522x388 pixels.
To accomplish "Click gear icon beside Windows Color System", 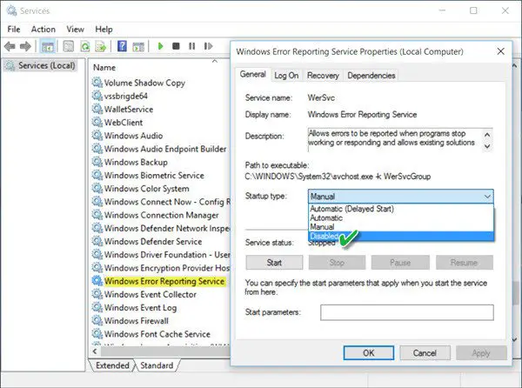I will point(97,188).
